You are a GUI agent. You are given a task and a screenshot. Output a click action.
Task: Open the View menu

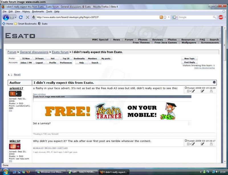pos(17,11)
